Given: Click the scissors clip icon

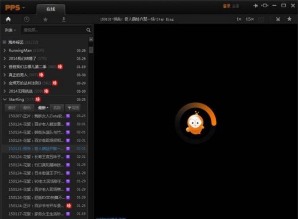Looking at the screenshot, I should (278, 19).
